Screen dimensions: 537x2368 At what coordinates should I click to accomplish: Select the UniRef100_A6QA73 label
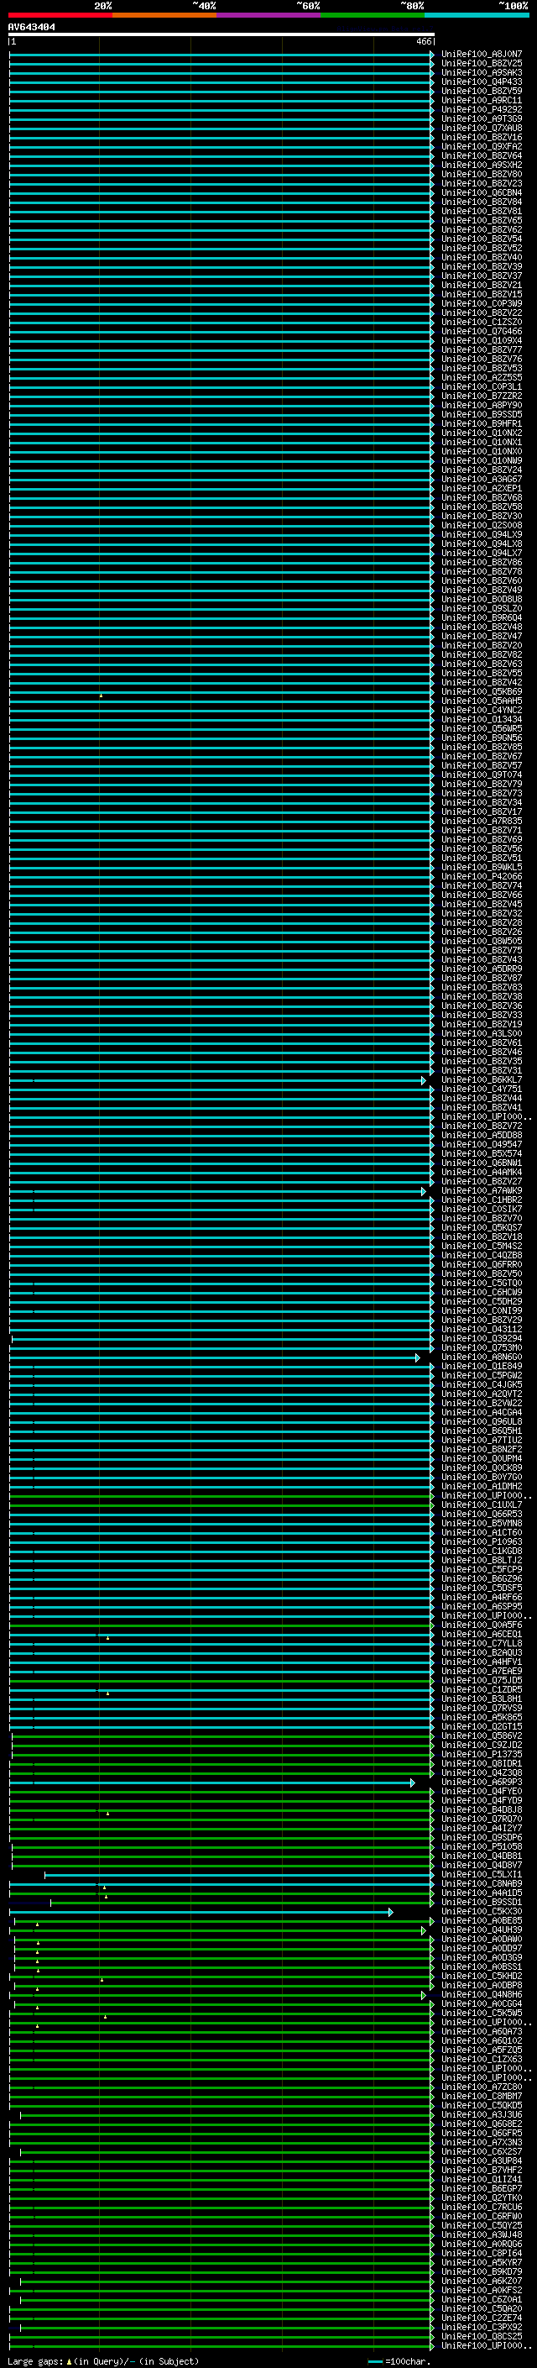(x=482, y=2031)
